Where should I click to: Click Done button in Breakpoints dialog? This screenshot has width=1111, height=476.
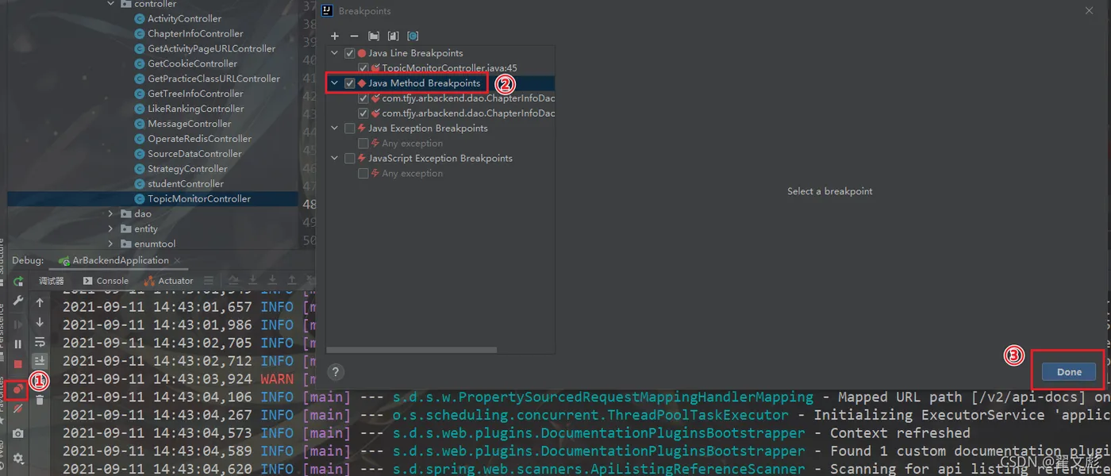coord(1069,372)
